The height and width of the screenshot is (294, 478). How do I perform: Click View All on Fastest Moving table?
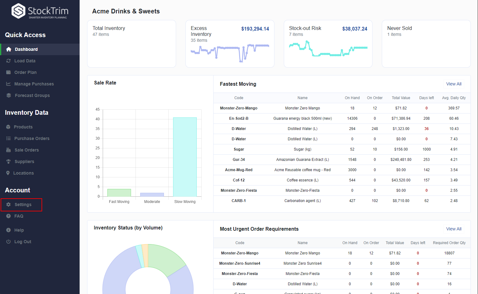pyautogui.click(x=454, y=84)
